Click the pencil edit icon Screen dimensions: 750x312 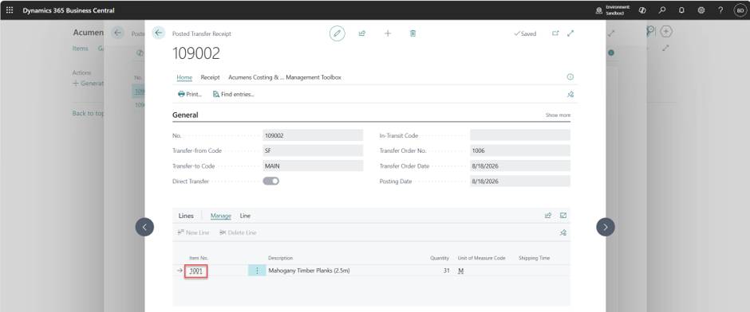pos(337,33)
